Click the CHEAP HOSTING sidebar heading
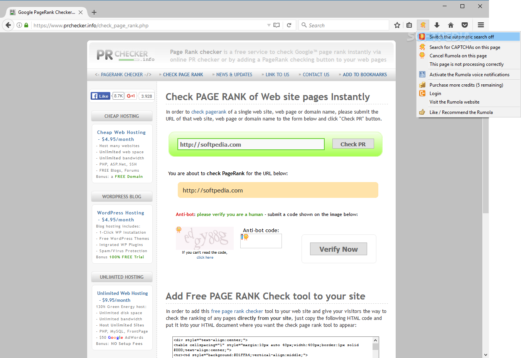The width and height of the screenshot is (521, 358). click(x=122, y=116)
